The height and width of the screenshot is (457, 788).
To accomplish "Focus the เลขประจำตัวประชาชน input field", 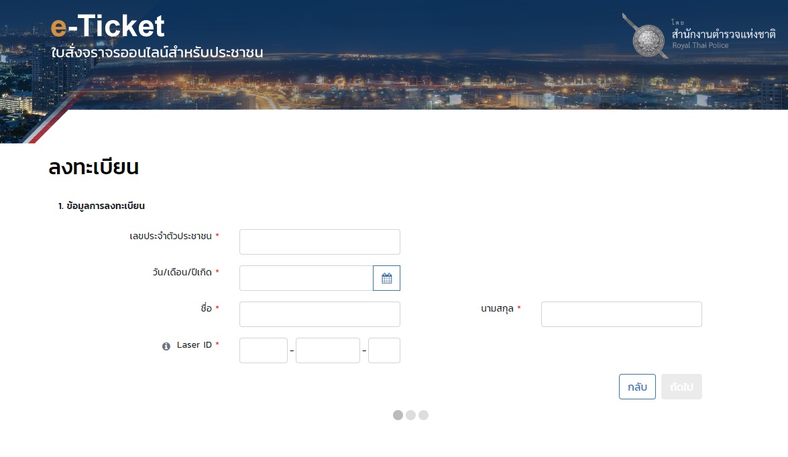I will click(x=319, y=242).
